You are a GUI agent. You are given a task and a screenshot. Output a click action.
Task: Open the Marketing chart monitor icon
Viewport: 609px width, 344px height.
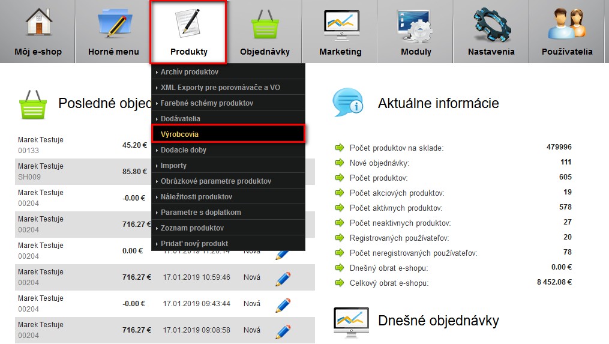[x=340, y=23]
